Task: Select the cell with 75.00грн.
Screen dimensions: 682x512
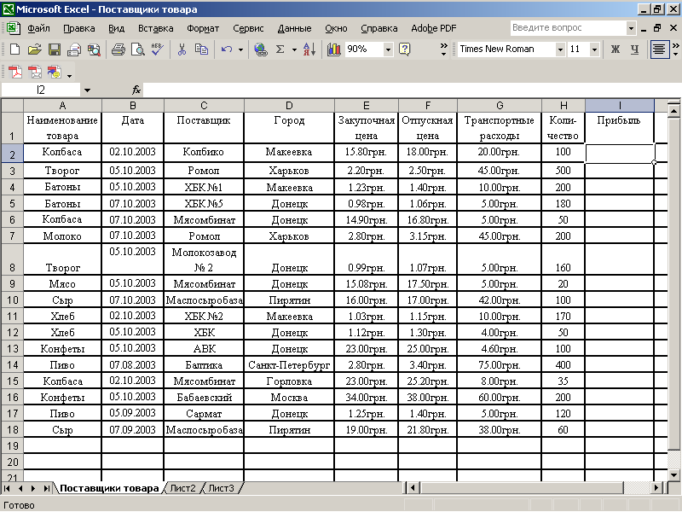Action: [x=500, y=365]
